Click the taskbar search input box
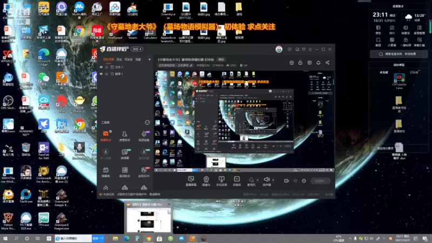Viewport: 432px width, 243px height. click(x=73, y=238)
